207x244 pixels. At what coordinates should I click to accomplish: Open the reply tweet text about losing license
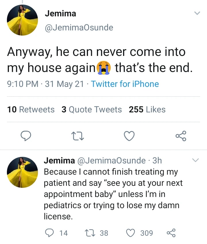pyautogui.click(x=113, y=194)
